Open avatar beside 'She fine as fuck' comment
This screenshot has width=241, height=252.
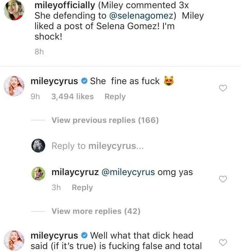coord(13,86)
